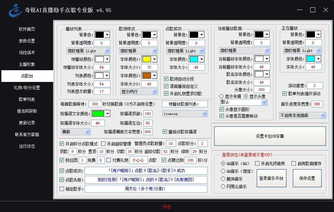Open 软件首页 in the sidebar
Screen dimensions: 334x212
tap(27, 29)
